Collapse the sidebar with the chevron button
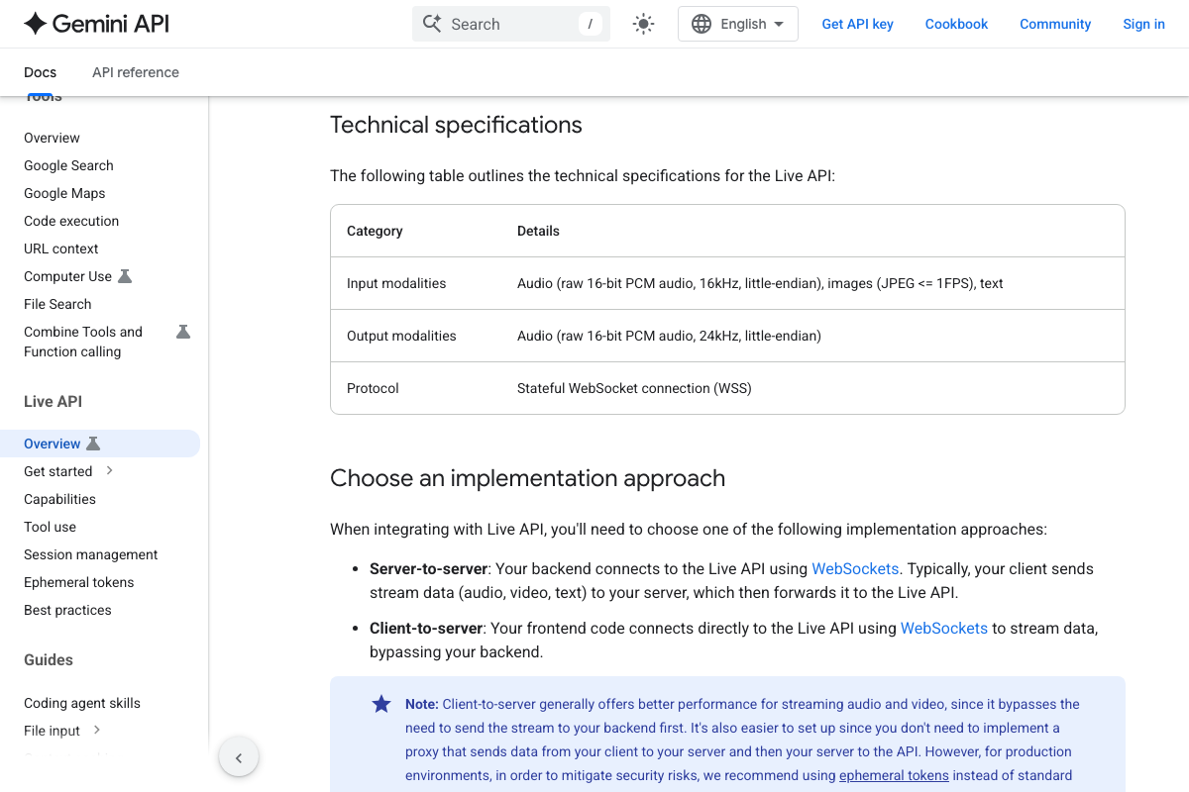 239,758
